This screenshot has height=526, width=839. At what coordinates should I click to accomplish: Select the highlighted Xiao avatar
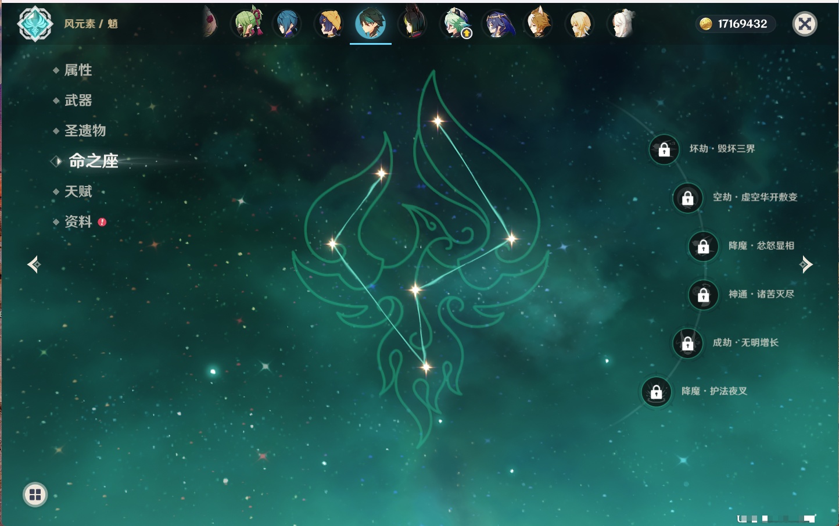tap(371, 24)
